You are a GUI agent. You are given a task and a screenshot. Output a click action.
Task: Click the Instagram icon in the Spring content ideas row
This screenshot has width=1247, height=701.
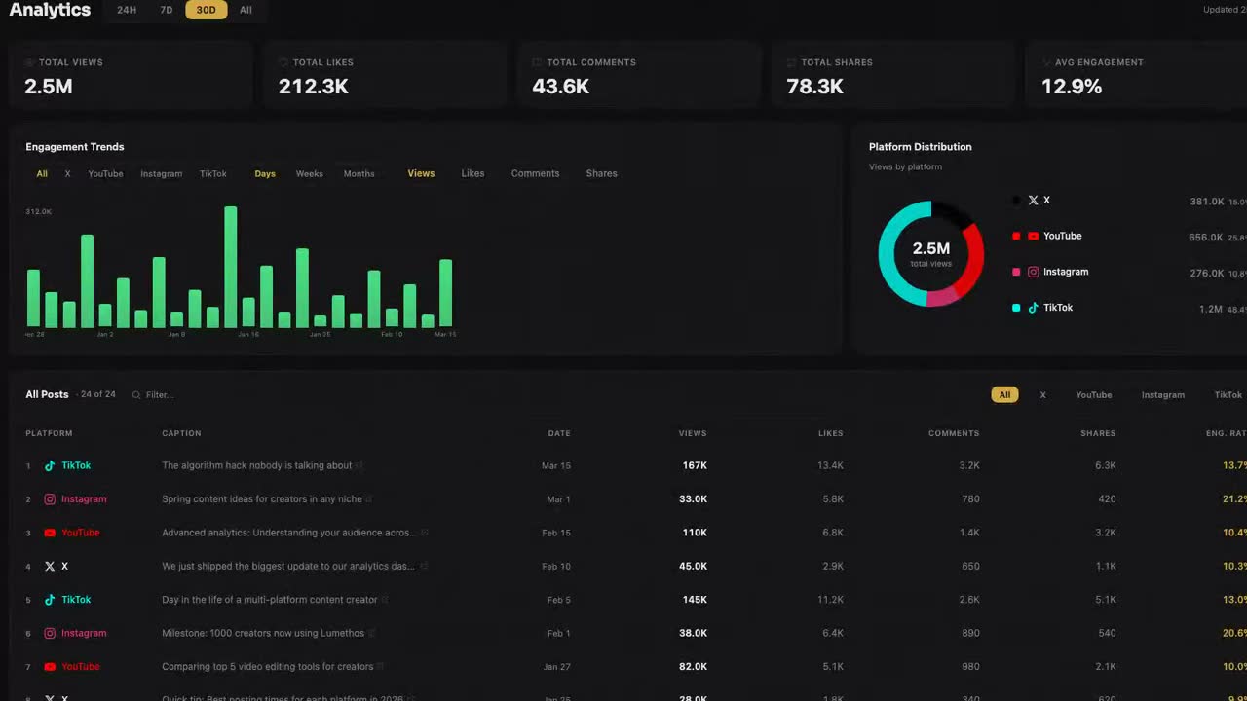tap(50, 499)
